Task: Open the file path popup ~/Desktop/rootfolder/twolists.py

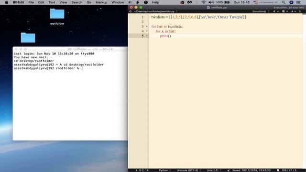Action: pos(155,11)
